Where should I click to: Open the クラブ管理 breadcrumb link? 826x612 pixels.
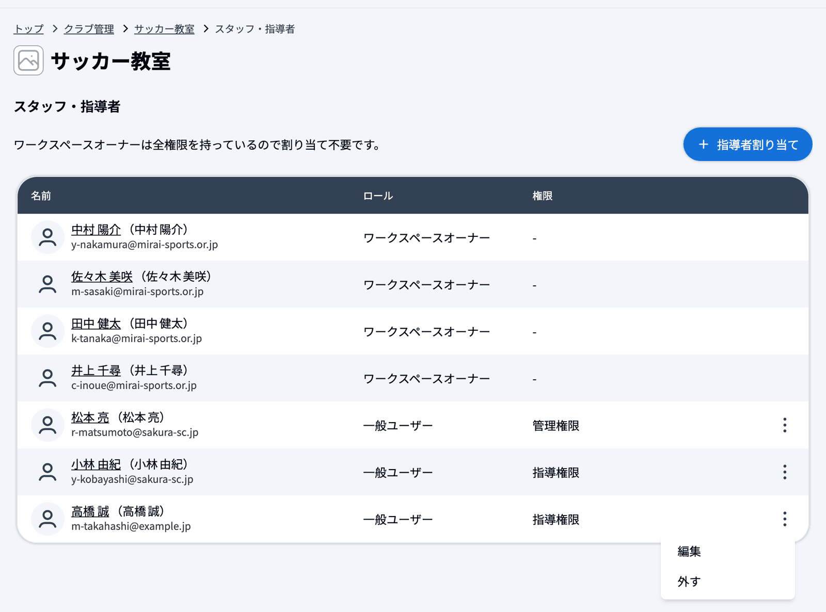[x=89, y=29]
